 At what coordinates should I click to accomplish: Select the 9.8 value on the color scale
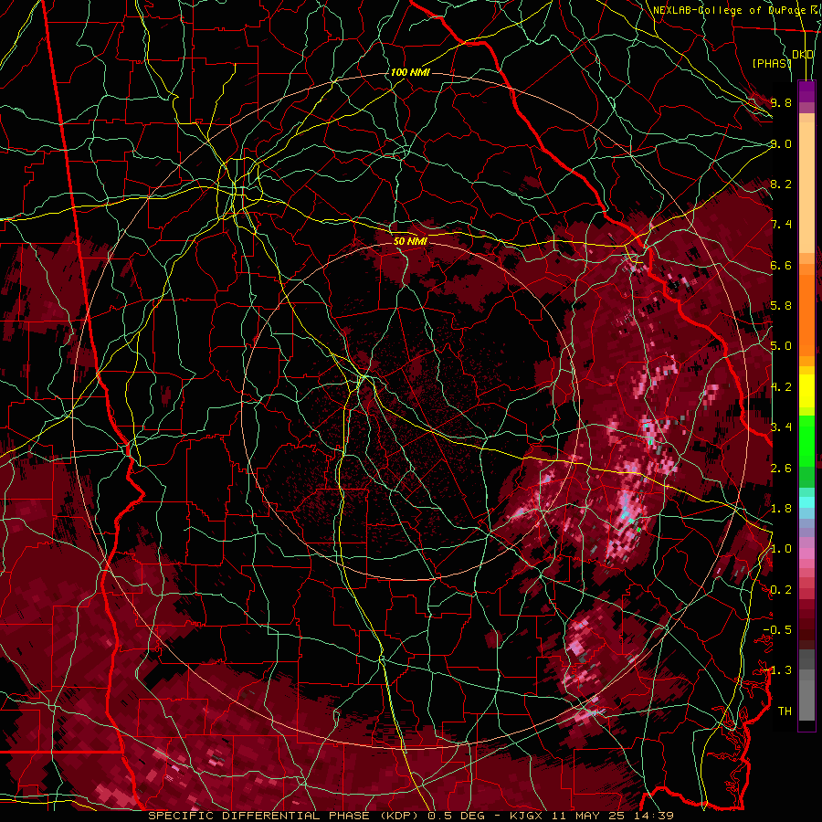click(x=781, y=102)
